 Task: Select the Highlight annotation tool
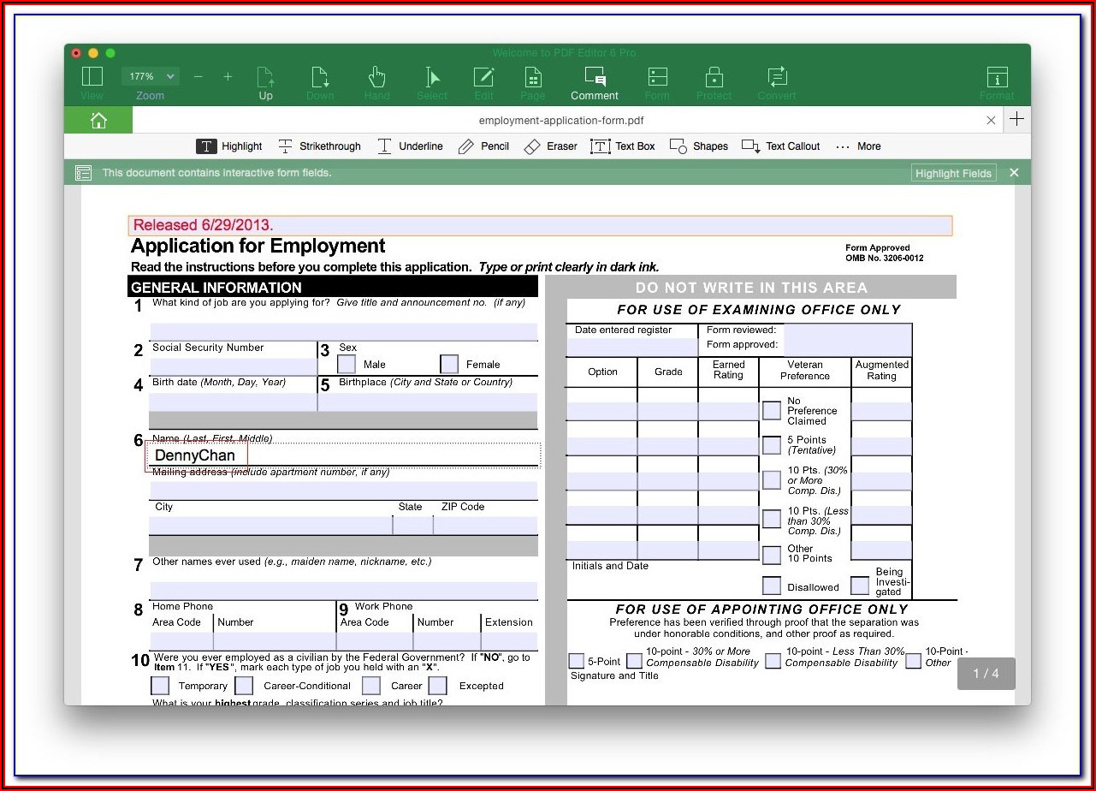229,146
